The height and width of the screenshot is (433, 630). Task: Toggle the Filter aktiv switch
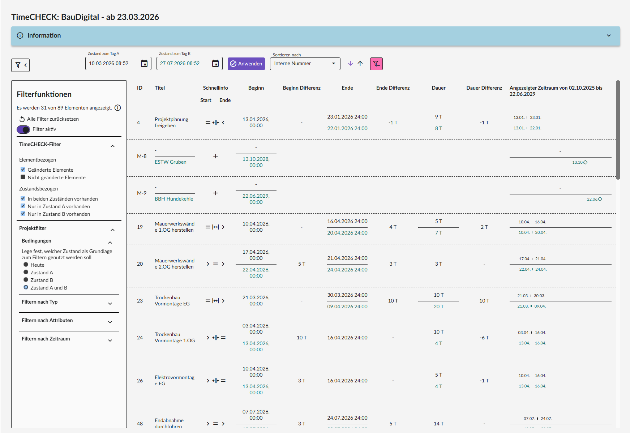23,129
